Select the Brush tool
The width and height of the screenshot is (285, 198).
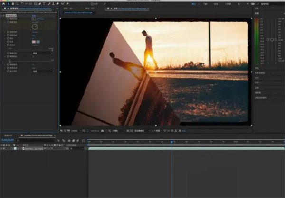pos(49,4)
